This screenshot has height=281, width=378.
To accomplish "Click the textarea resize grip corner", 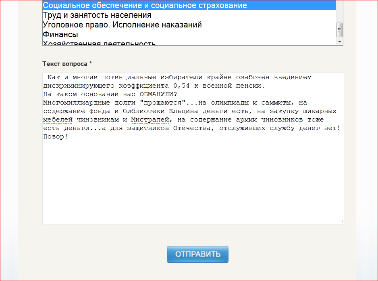I will (x=341, y=221).
